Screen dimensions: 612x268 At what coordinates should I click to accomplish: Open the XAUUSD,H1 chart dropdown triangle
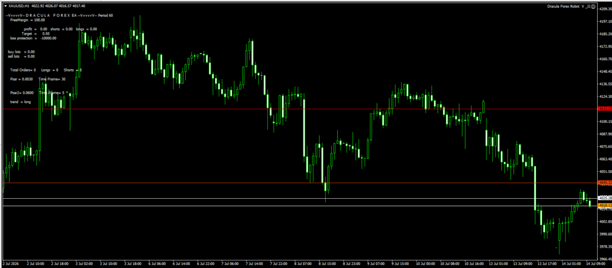click(5, 6)
